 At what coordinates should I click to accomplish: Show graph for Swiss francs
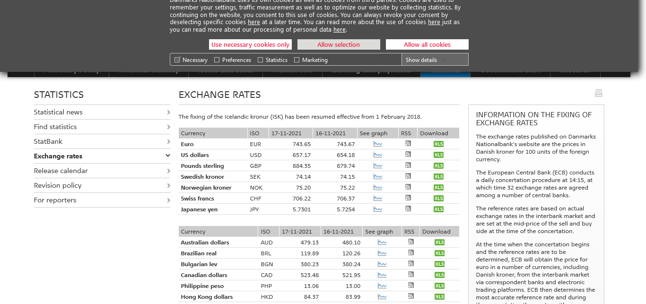click(x=377, y=199)
